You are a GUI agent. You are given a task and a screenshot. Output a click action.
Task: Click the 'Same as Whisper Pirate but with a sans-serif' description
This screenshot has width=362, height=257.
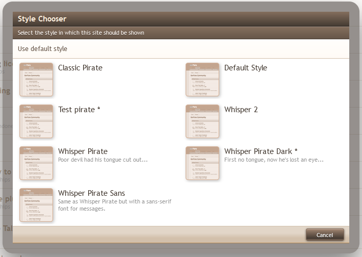coord(115,205)
